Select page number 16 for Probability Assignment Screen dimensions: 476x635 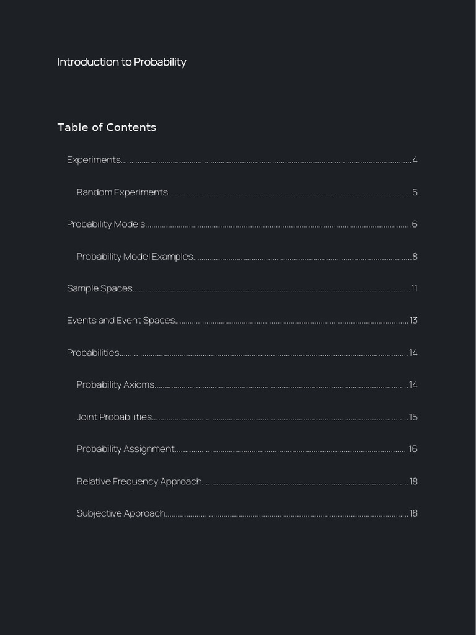(413, 449)
